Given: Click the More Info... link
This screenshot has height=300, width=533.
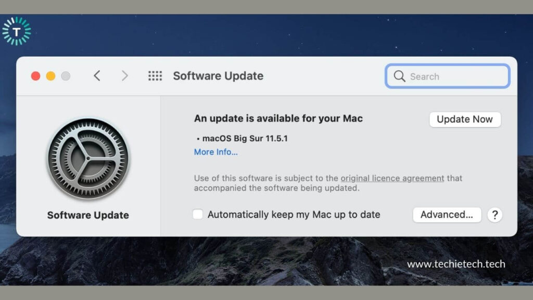Looking at the screenshot, I should (216, 152).
